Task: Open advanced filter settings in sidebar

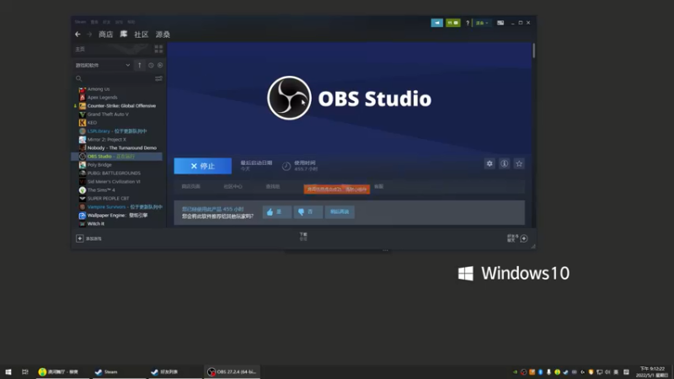Action: [x=158, y=78]
